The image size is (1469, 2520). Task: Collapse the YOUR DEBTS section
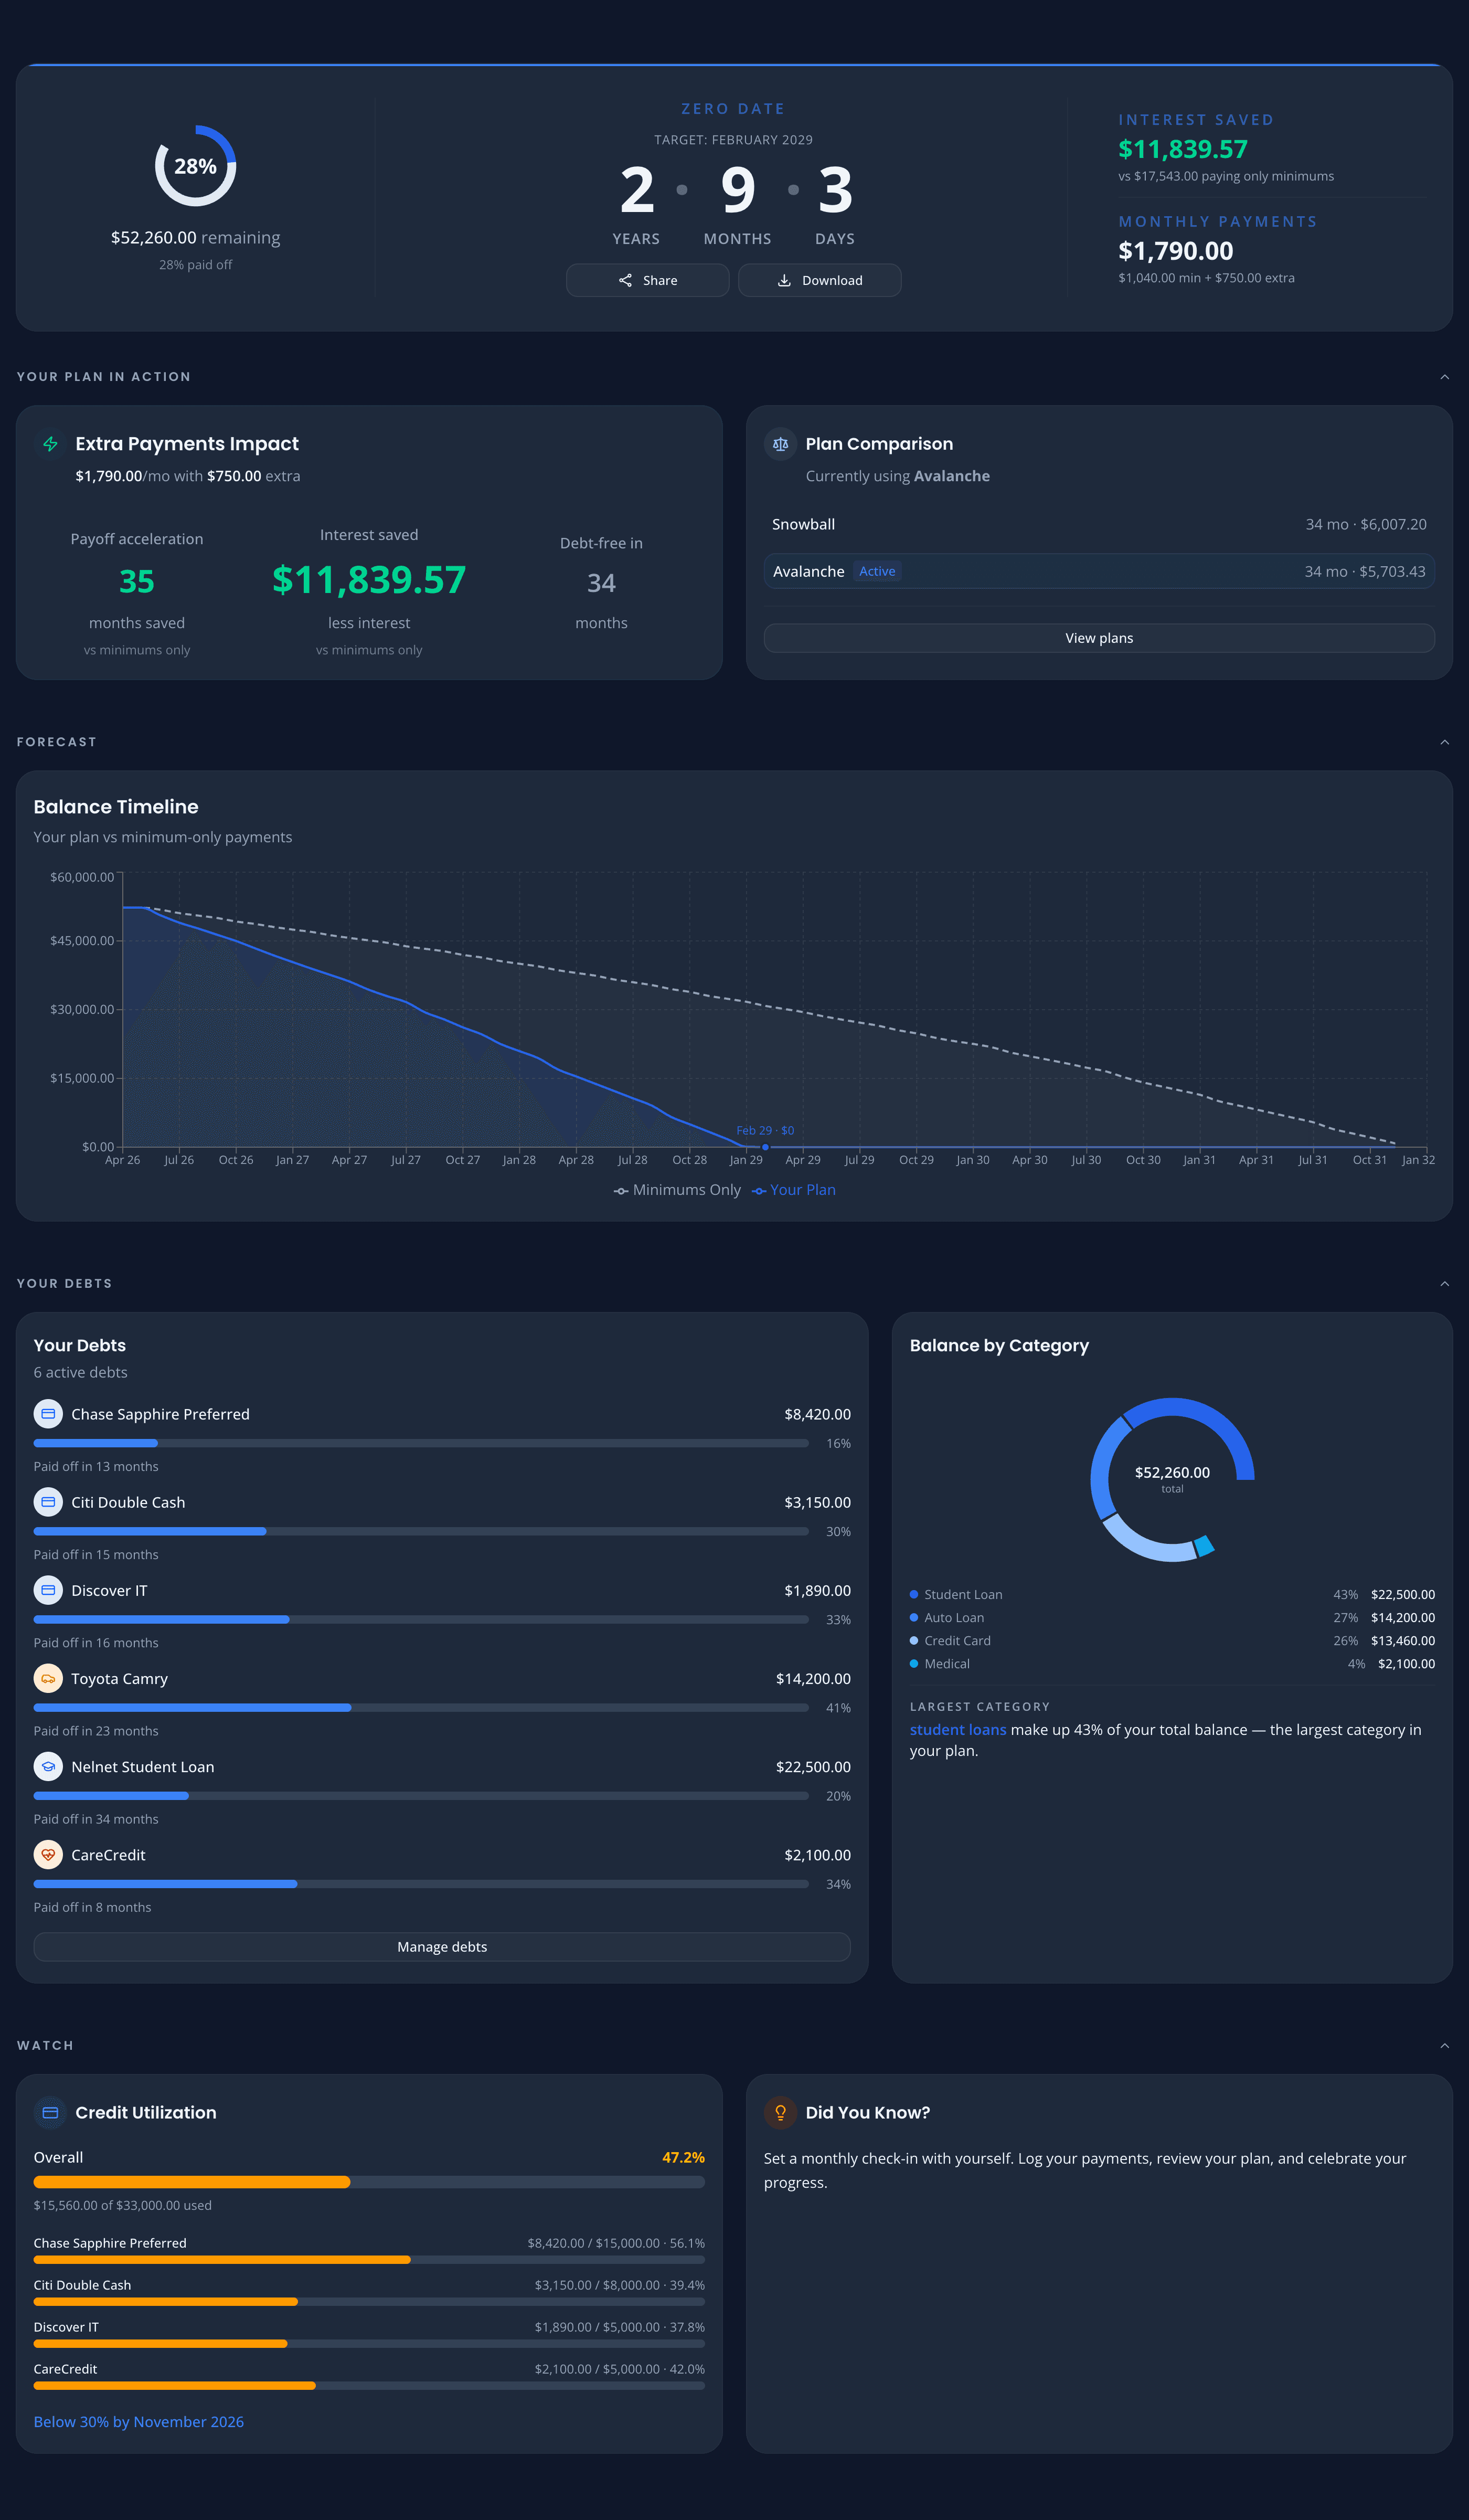point(1445,1283)
